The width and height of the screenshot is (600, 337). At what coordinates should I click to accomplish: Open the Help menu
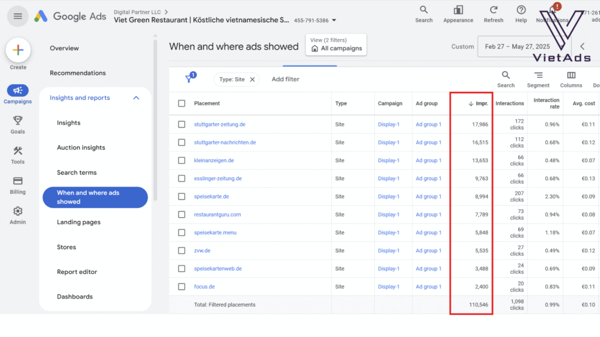pos(521,15)
